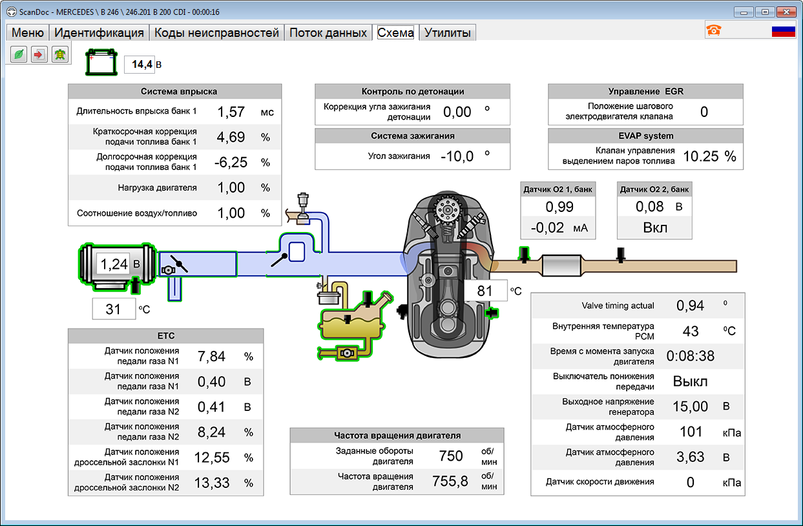Click the EVAP system header

(646, 136)
